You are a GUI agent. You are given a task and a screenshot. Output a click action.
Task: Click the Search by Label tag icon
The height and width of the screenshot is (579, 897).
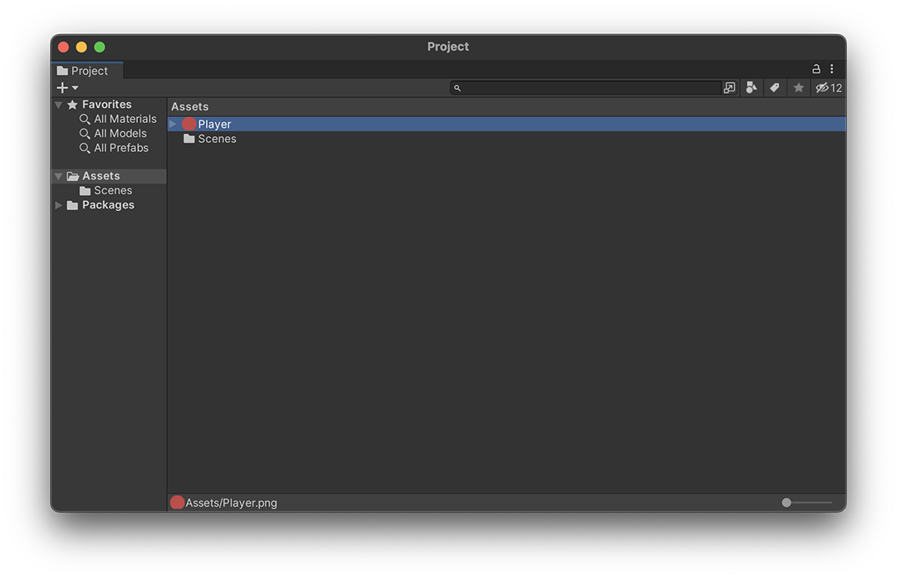(x=775, y=87)
